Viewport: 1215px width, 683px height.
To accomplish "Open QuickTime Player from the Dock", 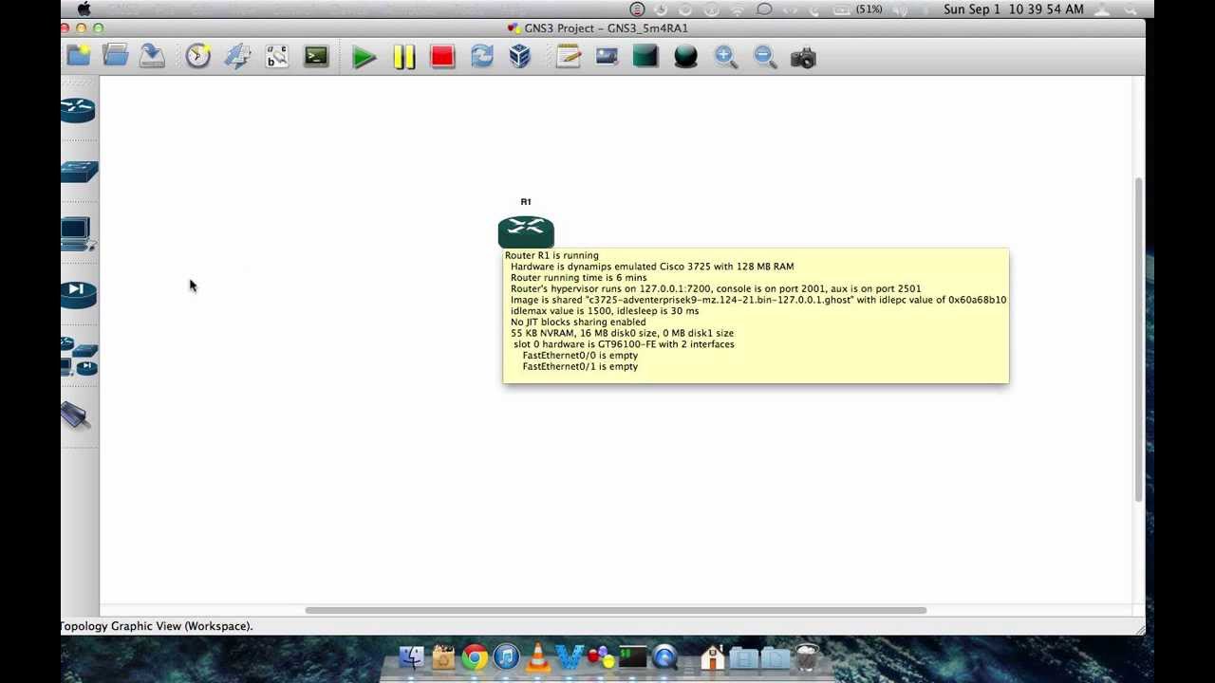I will 664,656.
